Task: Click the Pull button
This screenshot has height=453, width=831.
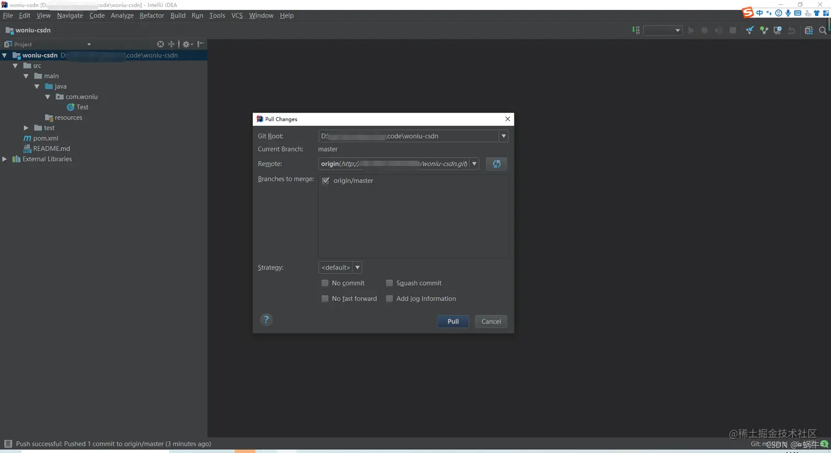Action: tap(453, 321)
